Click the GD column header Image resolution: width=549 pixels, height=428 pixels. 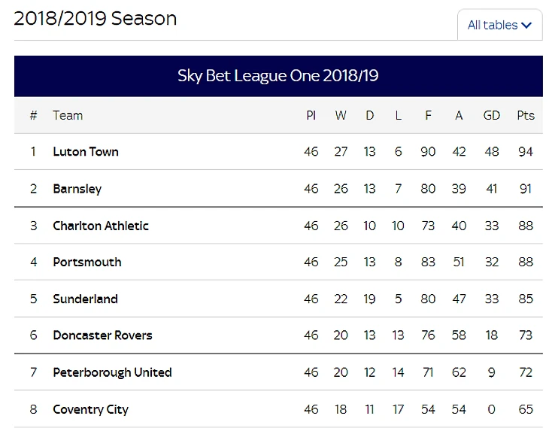pos(491,115)
